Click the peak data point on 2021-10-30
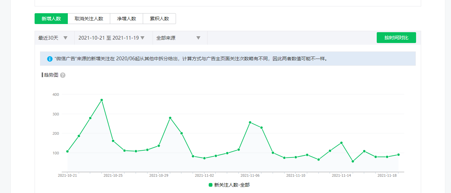451x193 pixels. pyautogui.click(x=170, y=118)
